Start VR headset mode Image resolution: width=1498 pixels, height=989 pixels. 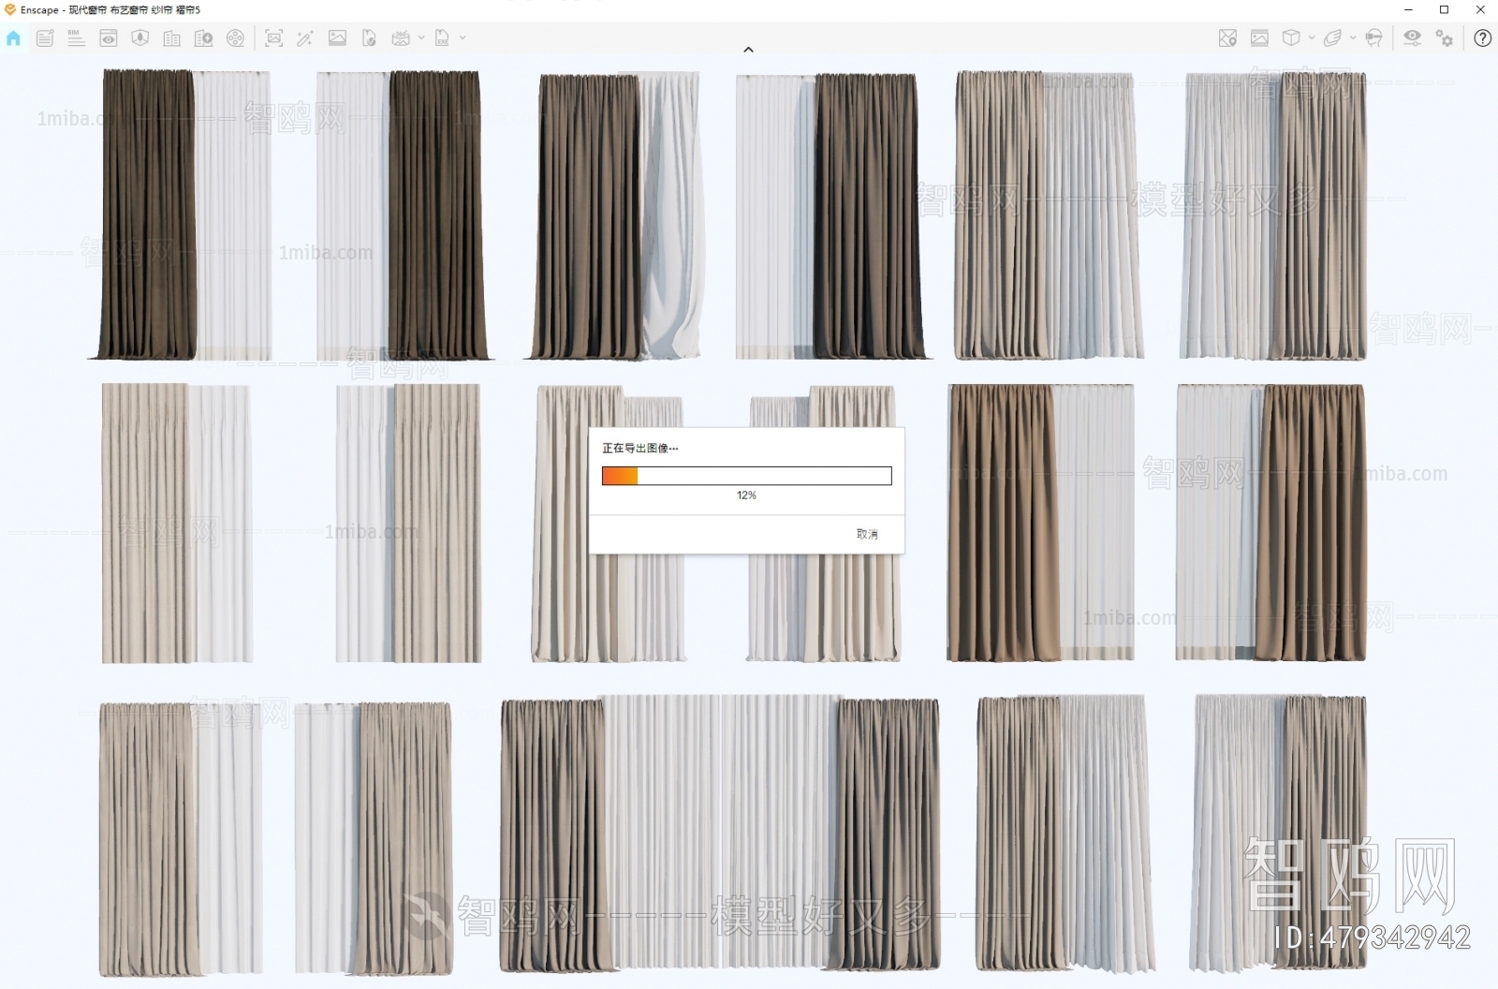tap(1373, 39)
